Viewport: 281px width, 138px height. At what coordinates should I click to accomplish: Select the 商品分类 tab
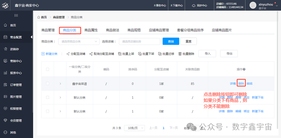[x=70, y=30]
